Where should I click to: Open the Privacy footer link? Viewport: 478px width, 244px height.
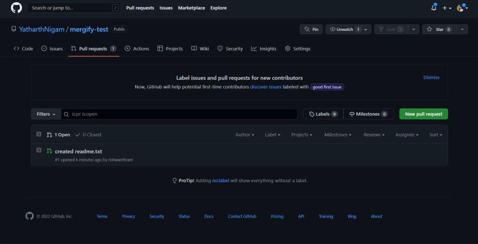pos(128,216)
